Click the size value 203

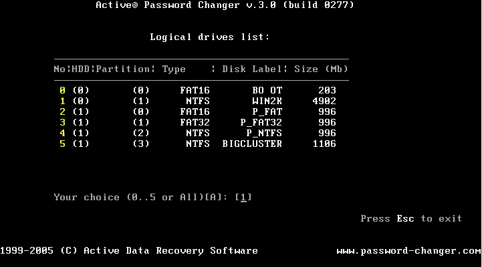327,90
